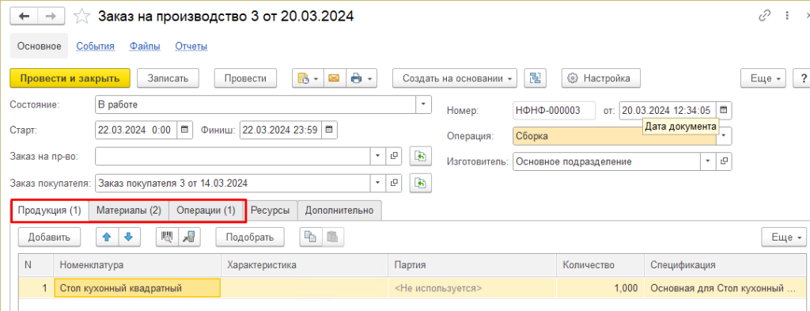Select the Продукция (1) tab
The height and width of the screenshot is (311, 810).
[50, 210]
